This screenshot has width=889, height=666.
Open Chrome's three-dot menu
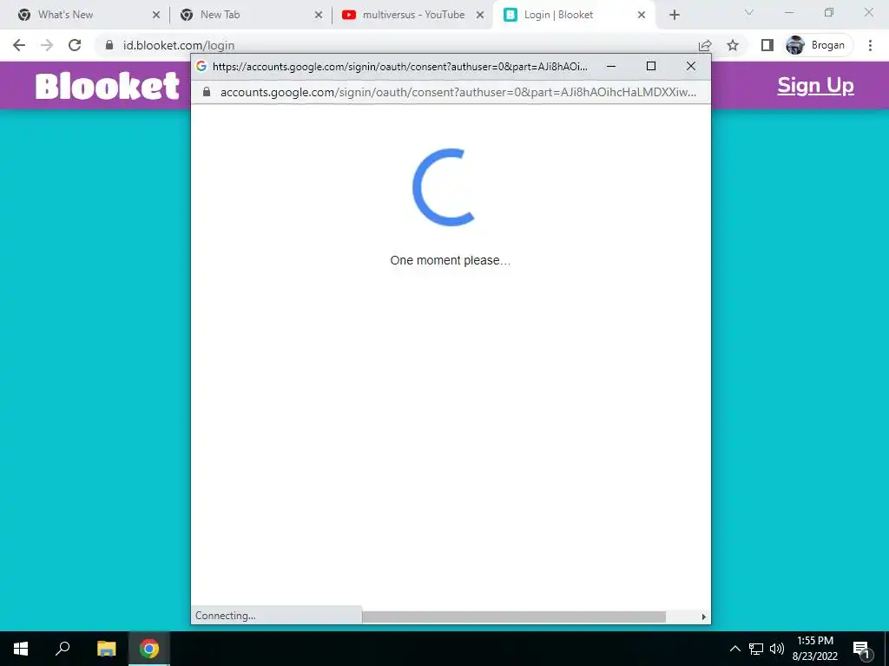click(x=870, y=45)
